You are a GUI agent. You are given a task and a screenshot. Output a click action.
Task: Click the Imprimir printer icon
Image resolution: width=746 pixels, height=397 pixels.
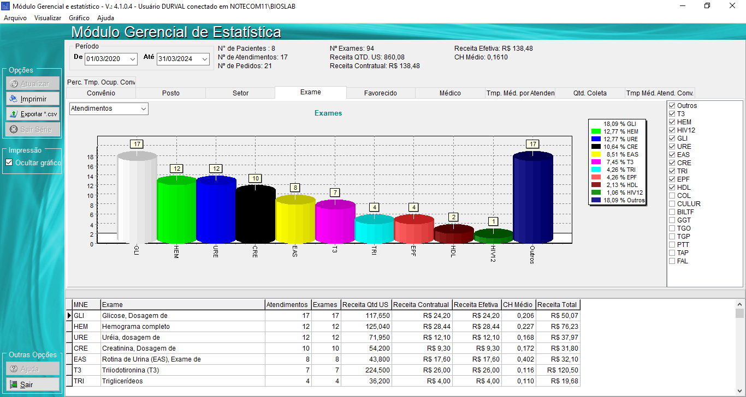(14, 99)
